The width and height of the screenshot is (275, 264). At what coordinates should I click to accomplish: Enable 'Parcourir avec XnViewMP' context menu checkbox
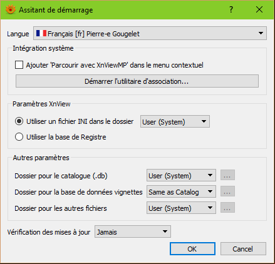point(19,65)
